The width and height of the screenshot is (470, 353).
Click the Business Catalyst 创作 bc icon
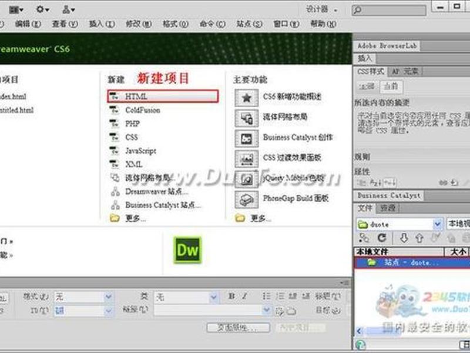(x=246, y=138)
